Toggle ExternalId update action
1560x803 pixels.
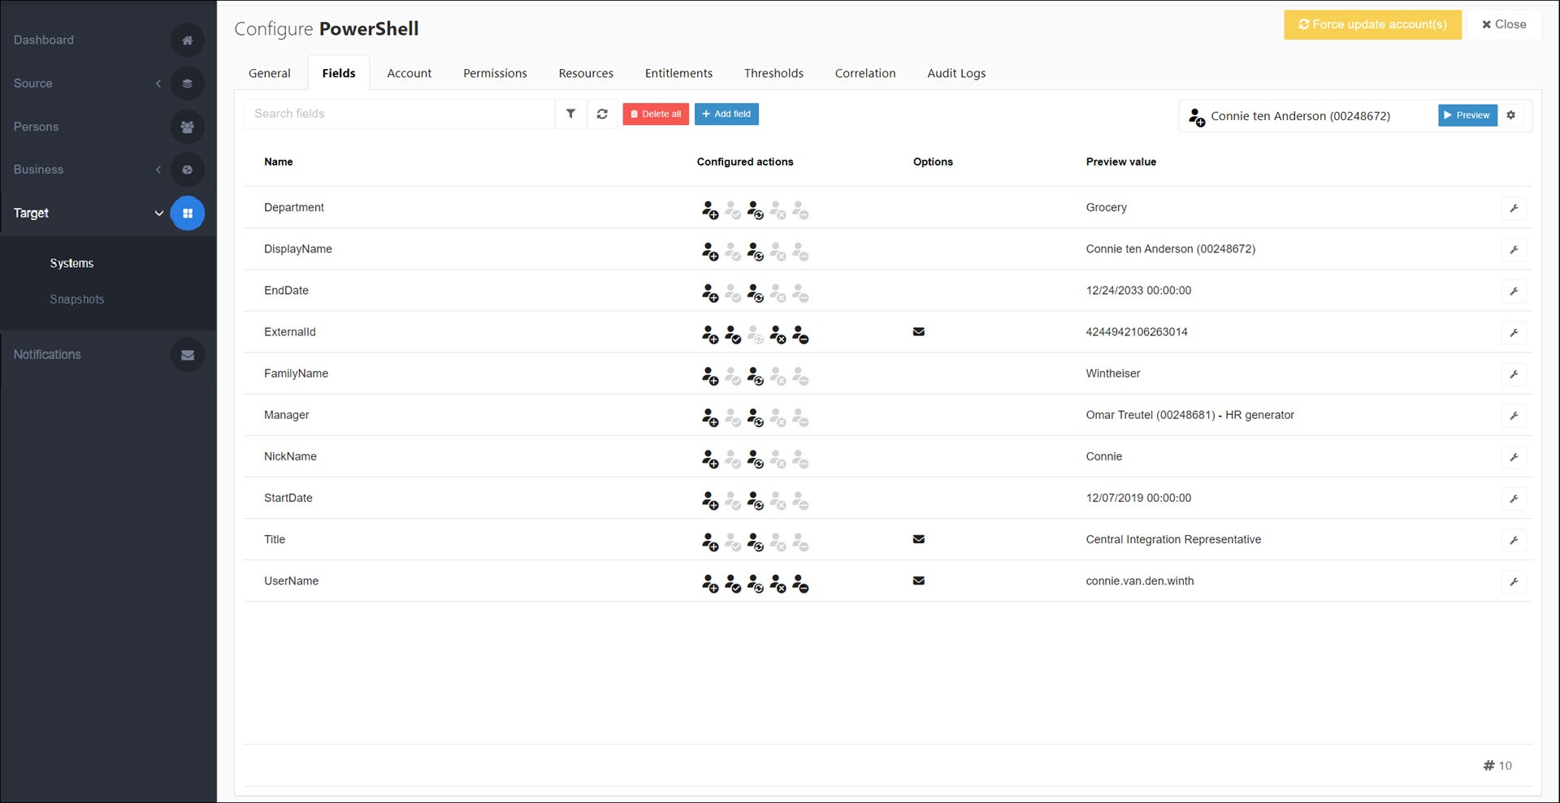[x=756, y=335]
